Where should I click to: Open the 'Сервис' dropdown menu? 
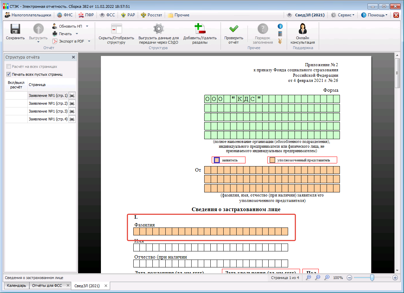(343, 15)
